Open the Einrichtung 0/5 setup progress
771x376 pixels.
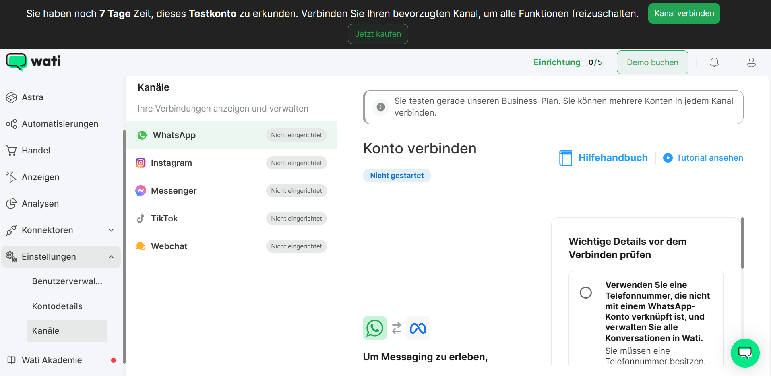click(568, 62)
